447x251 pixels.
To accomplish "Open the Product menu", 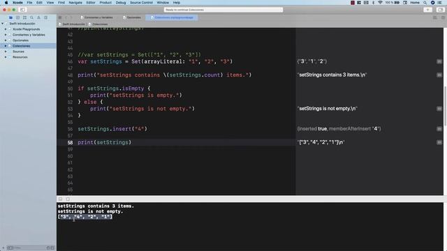I will pyautogui.click(x=105, y=3).
